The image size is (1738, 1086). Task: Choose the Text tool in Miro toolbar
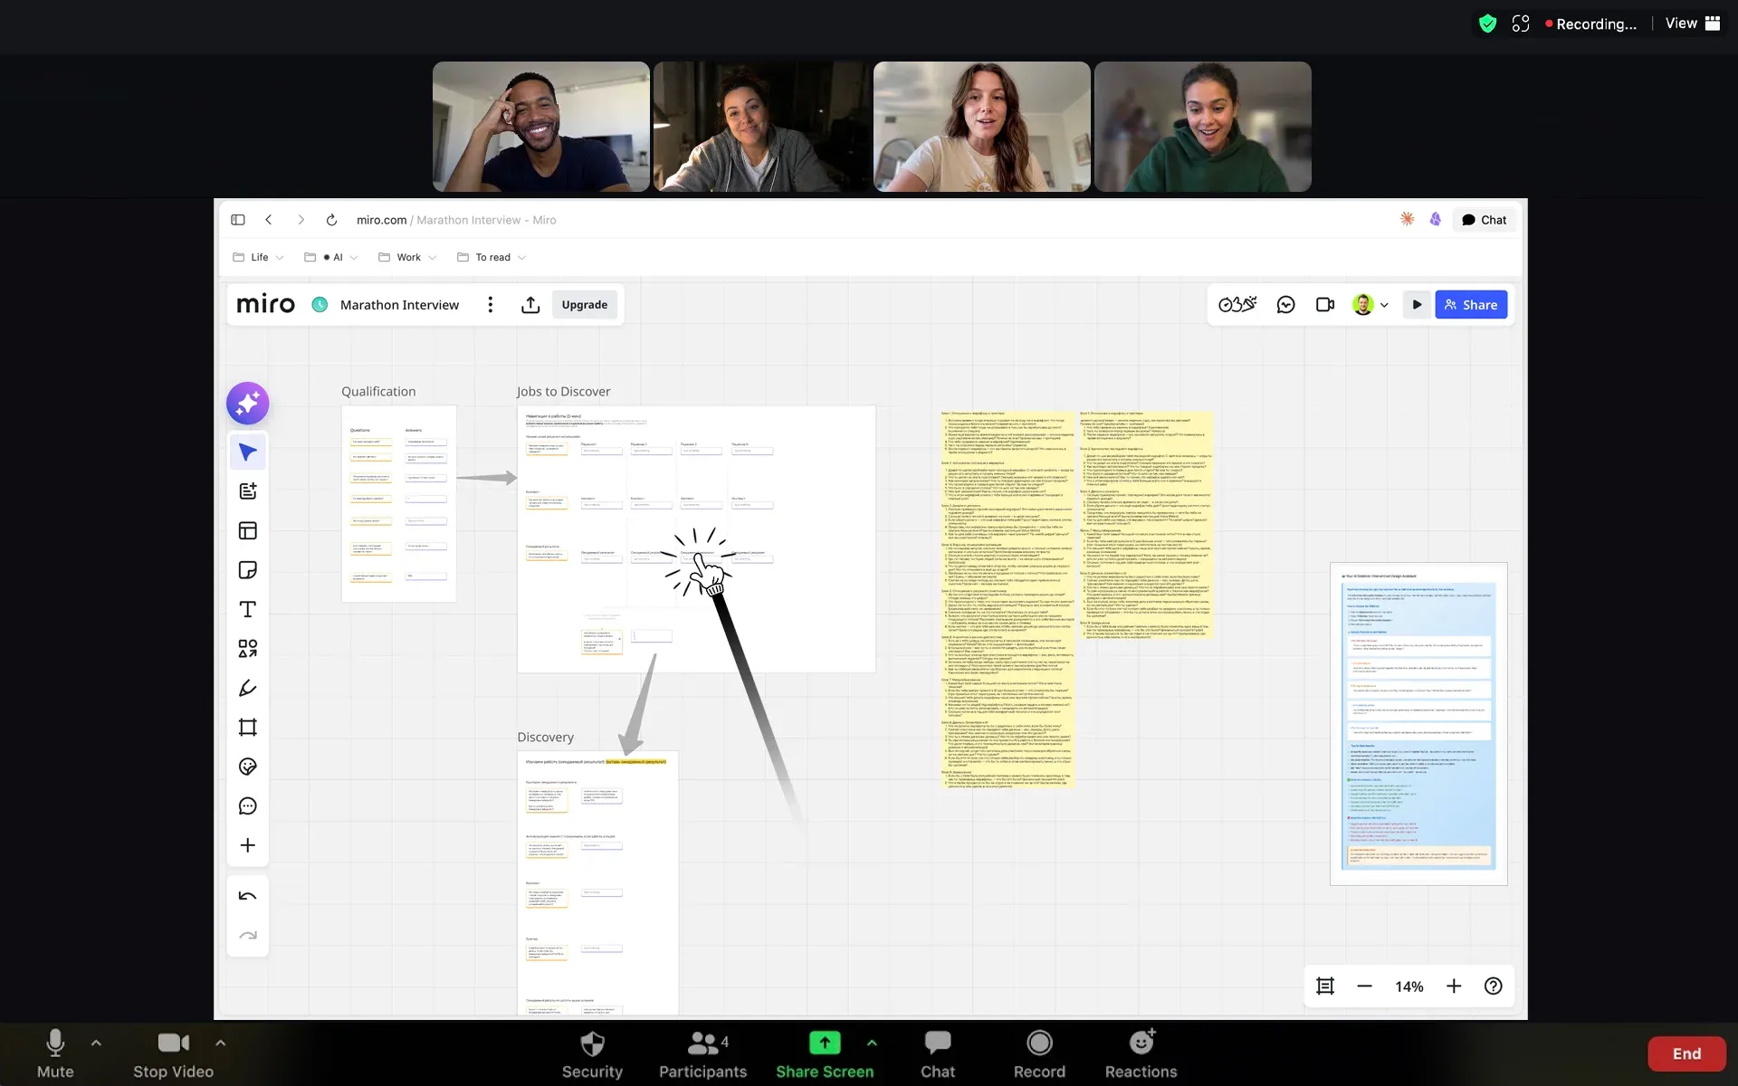pos(247,609)
